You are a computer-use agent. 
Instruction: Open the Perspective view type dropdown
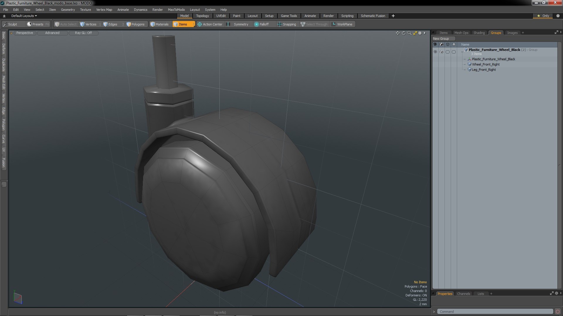(x=25, y=33)
